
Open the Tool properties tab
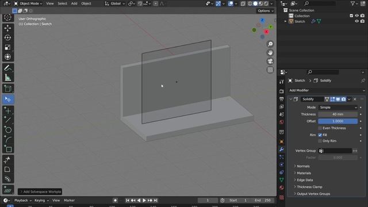281,82
